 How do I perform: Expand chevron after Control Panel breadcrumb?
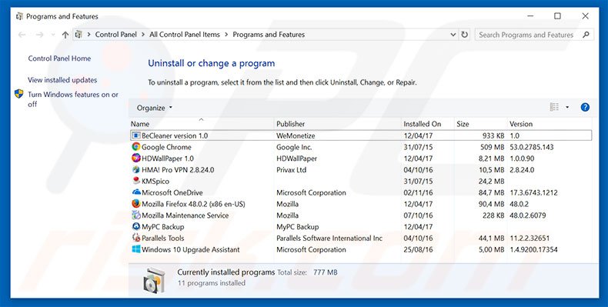(143, 35)
